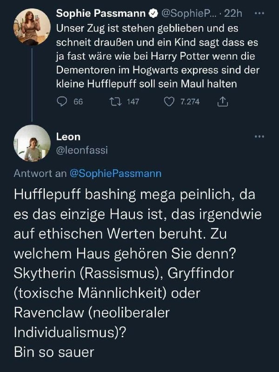
Task: Like the tweet with the heart icon
Action: 170,101
